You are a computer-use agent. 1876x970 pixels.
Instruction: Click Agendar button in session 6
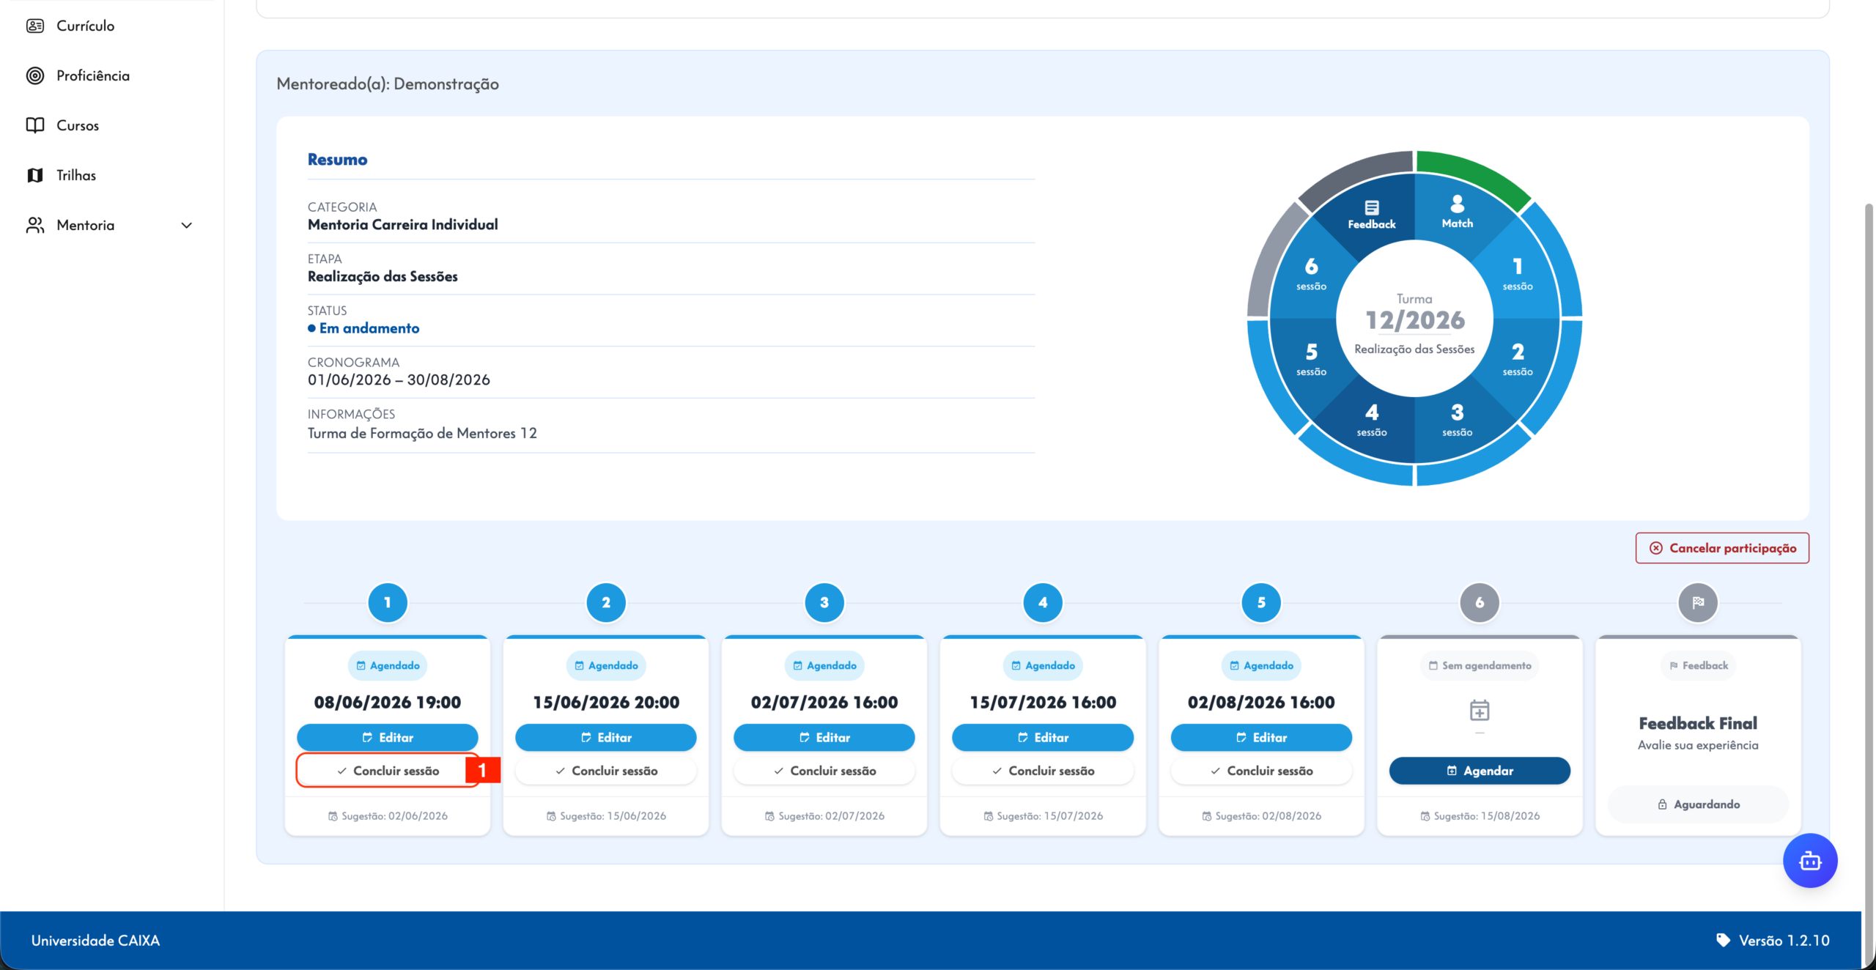pos(1480,771)
